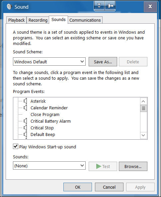The height and width of the screenshot is (197, 161).
Task: Switch to the Playback tab
Action: click(16, 20)
